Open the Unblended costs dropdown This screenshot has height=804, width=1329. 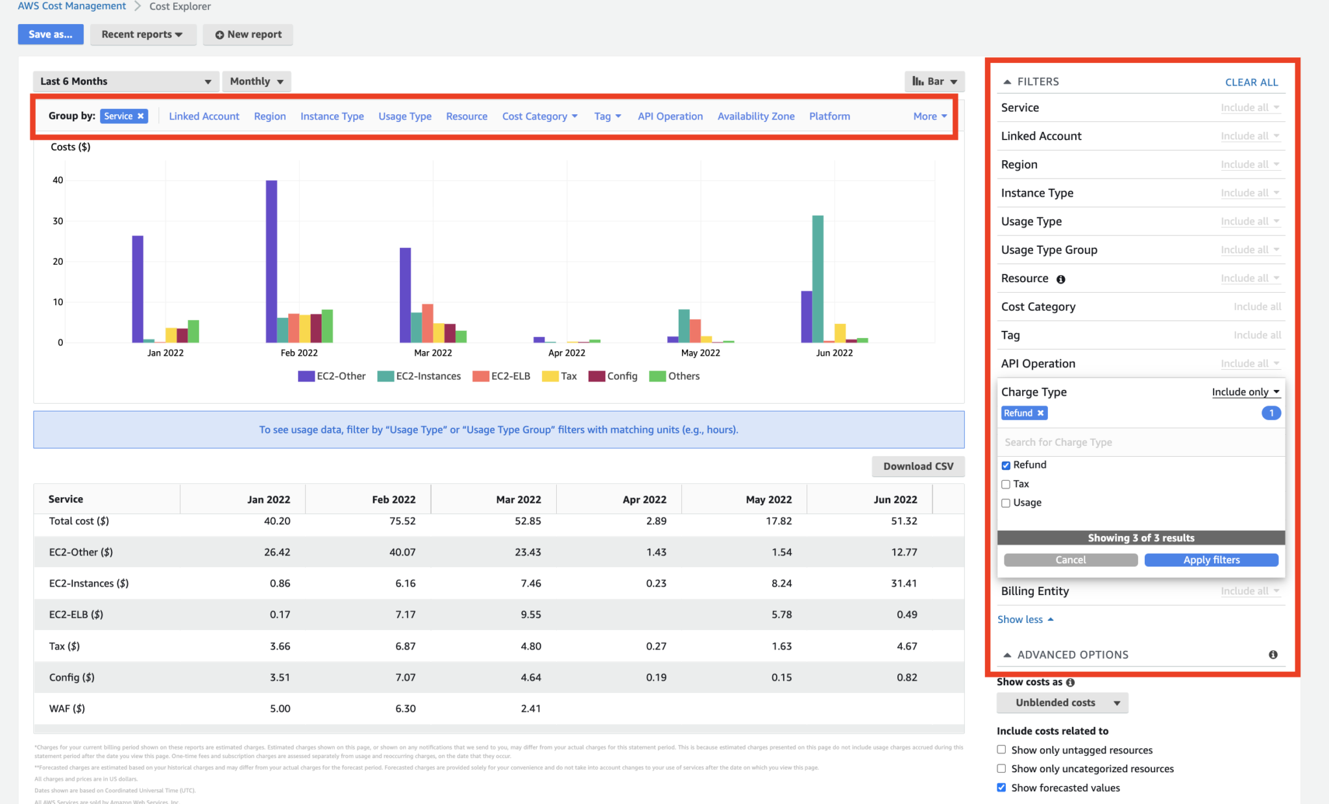(x=1062, y=703)
